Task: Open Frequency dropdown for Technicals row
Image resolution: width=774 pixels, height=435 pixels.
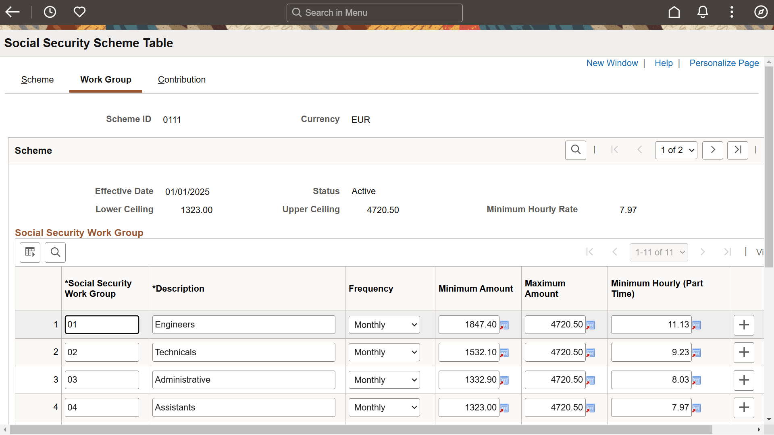Action: click(384, 352)
